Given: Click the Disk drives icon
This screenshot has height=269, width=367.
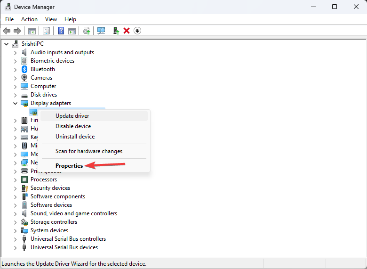Looking at the screenshot, I should (x=24, y=96).
